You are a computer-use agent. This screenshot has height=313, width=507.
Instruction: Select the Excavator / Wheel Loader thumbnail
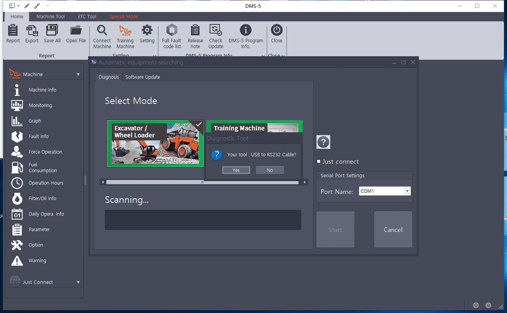point(155,143)
